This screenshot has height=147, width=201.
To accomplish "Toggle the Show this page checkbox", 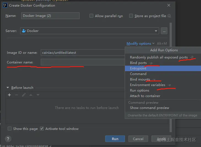I will coord(10,129).
